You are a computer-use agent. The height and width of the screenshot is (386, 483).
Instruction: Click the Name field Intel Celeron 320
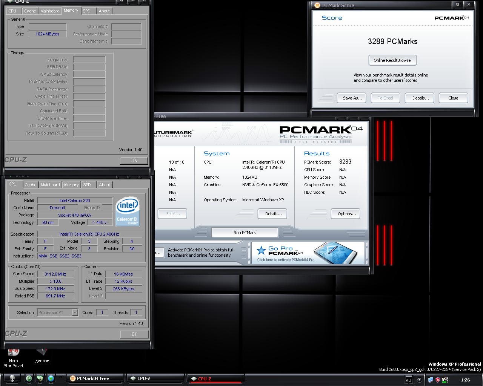tap(75, 201)
